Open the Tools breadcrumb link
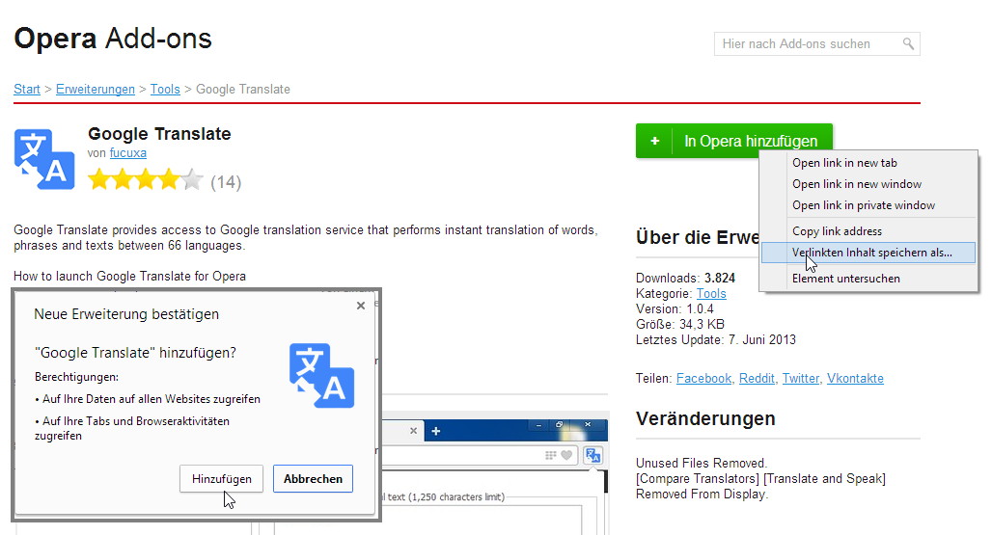Screen dimensions: 992x535 165,89
